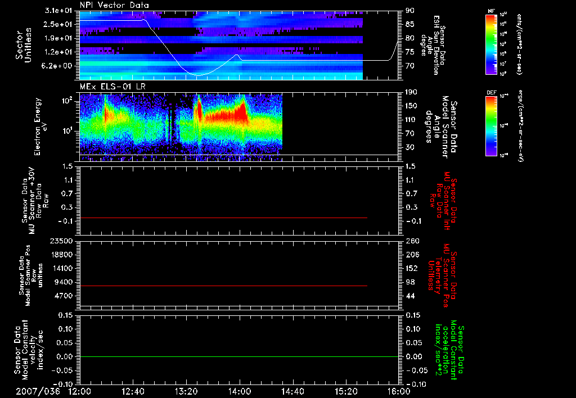Select the 'MU Scanner +30V Raw Data' axis label

[x=35, y=201]
